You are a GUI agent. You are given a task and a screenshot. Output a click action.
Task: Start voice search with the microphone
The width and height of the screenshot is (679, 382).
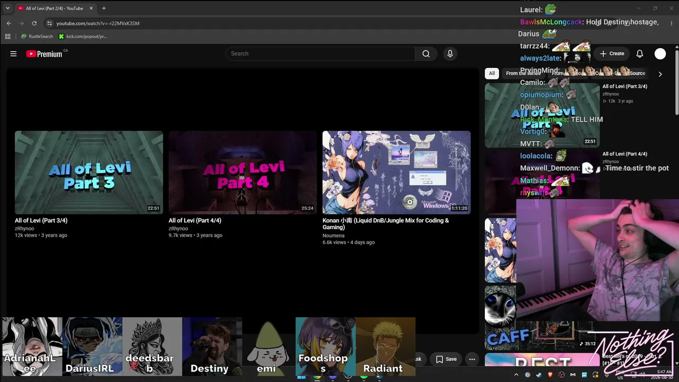[450, 54]
